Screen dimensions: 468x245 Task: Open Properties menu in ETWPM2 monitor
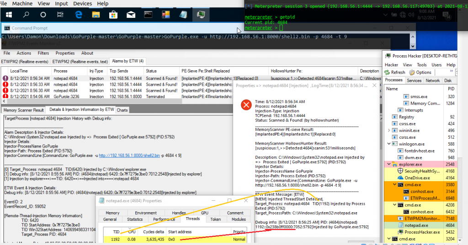pos(65,53)
